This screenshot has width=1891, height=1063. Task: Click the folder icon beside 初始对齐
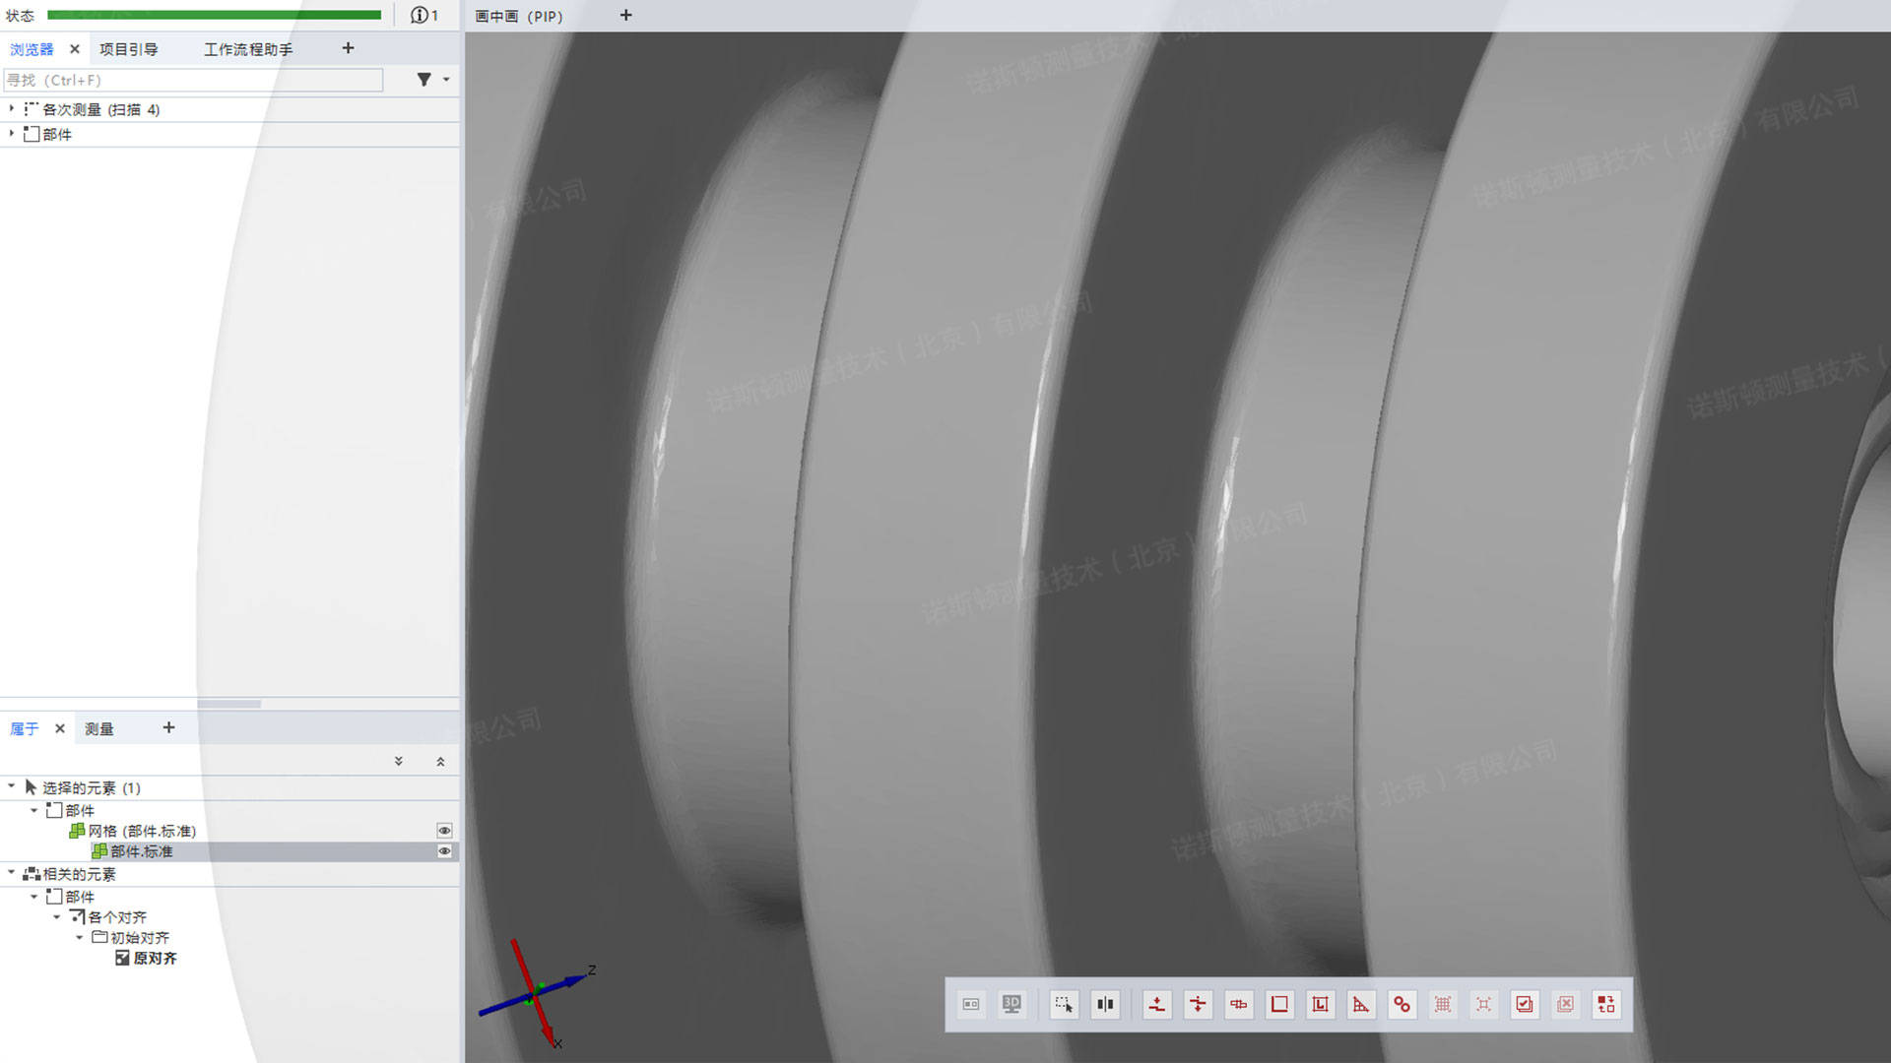100,937
